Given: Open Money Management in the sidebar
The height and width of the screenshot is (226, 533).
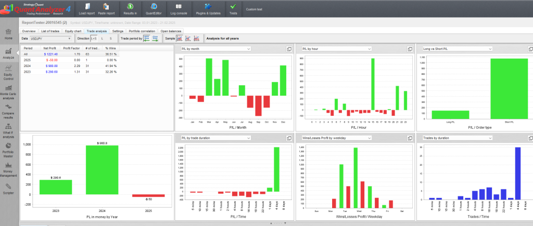Looking at the screenshot, I should [x=8, y=169].
